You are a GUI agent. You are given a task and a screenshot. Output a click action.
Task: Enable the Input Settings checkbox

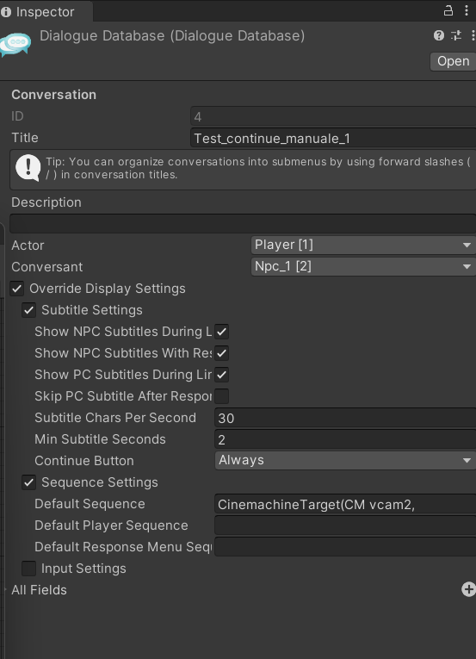coord(29,569)
